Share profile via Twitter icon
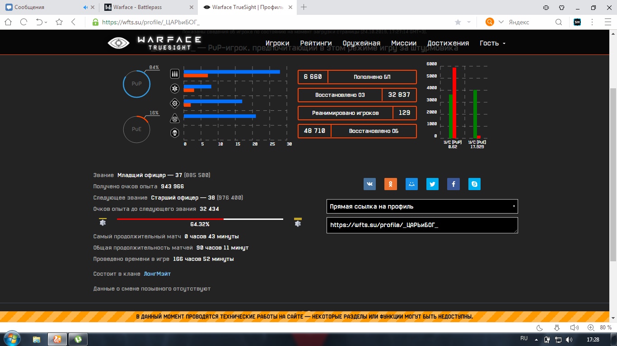This screenshot has width=617, height=346. click(433, 184)
